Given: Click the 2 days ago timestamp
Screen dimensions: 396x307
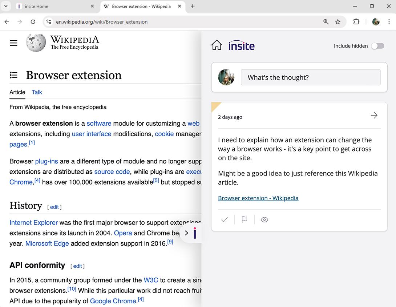Looking at the screenshot, I should 230,117.
